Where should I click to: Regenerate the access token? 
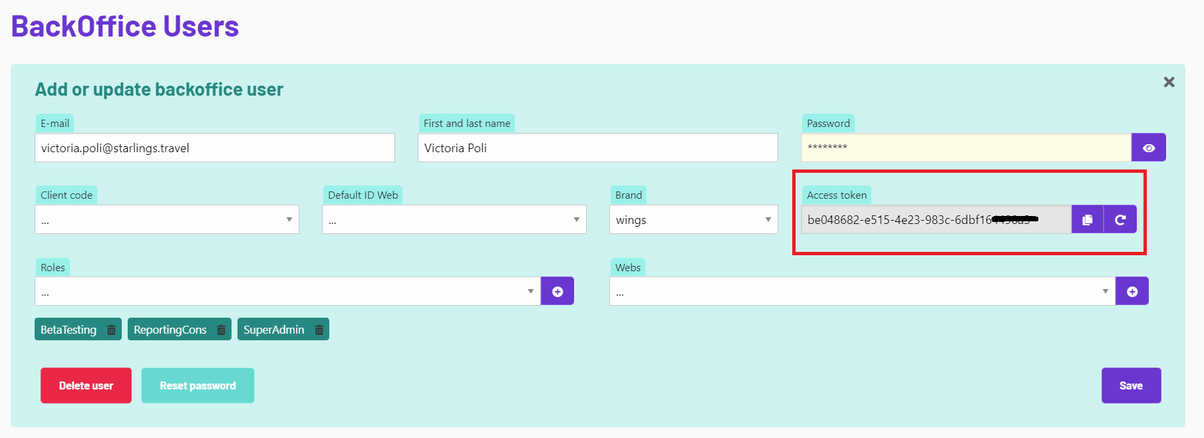(1120, 219)
